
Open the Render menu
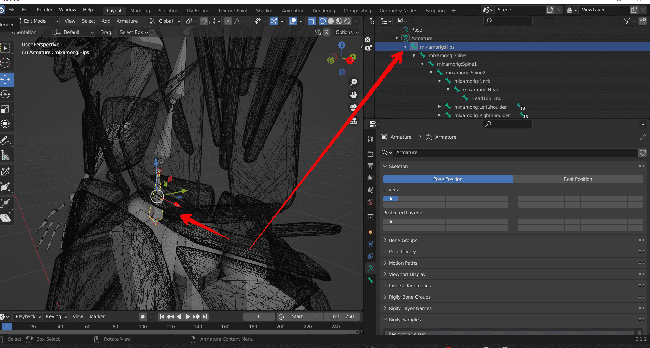(44, 10)
